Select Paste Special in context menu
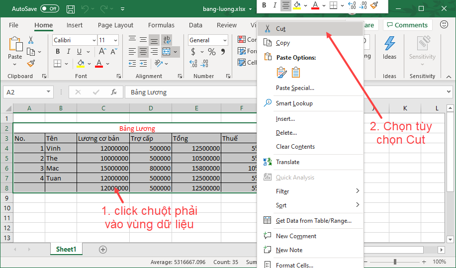 tap(310, 88)
